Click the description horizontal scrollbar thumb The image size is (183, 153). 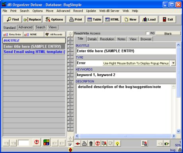(125, 136)
